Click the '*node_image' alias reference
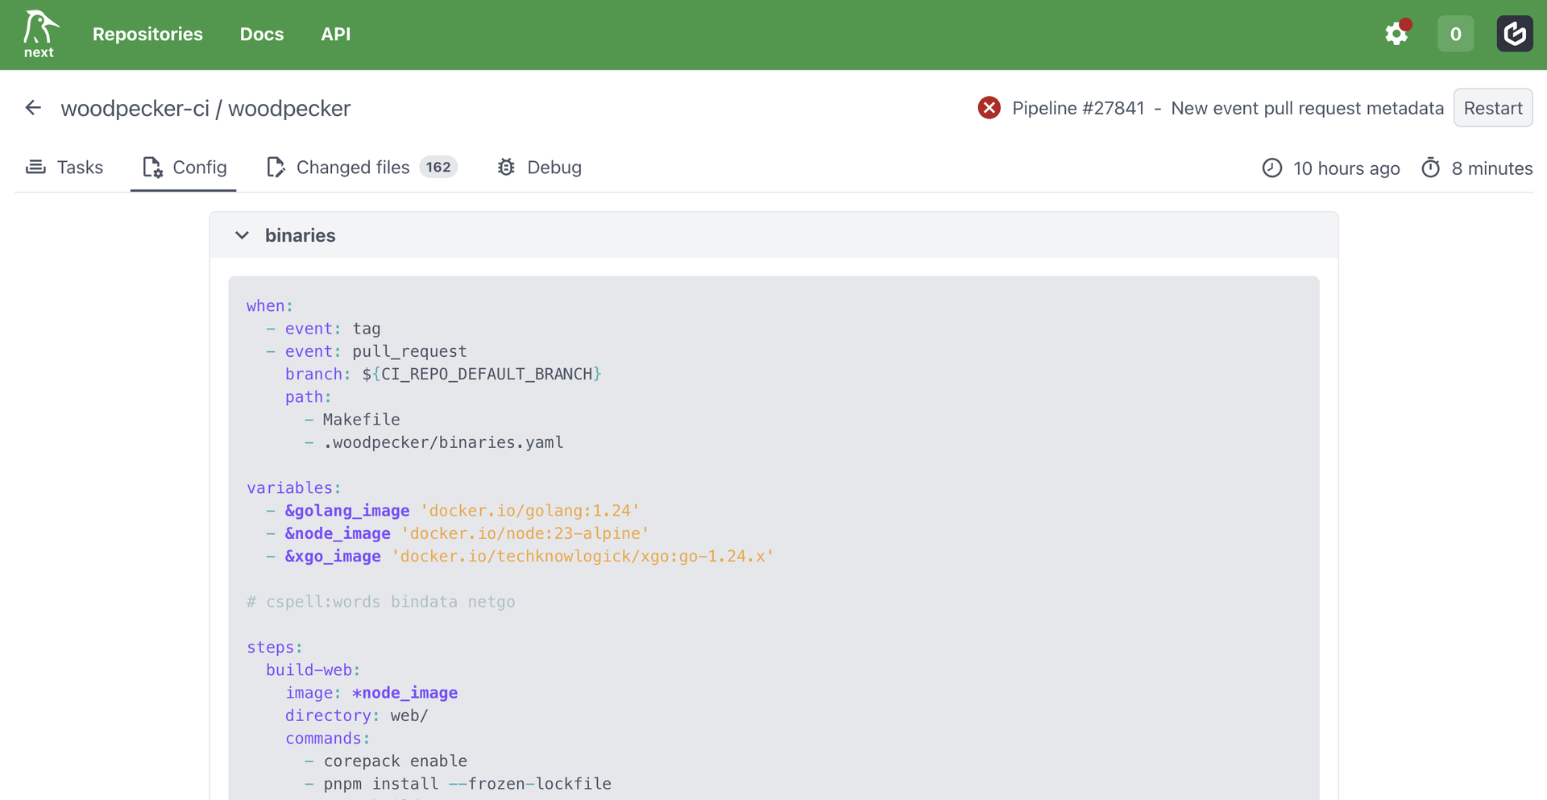 click(x=404, y=693)
